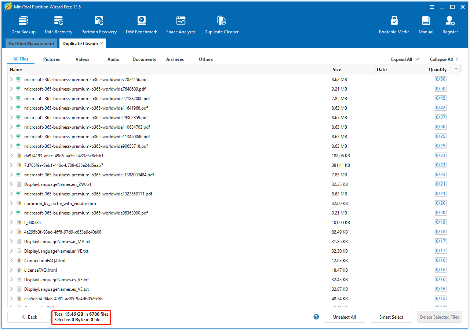Switch to the Partition Management tab

(x=31, y=43)
